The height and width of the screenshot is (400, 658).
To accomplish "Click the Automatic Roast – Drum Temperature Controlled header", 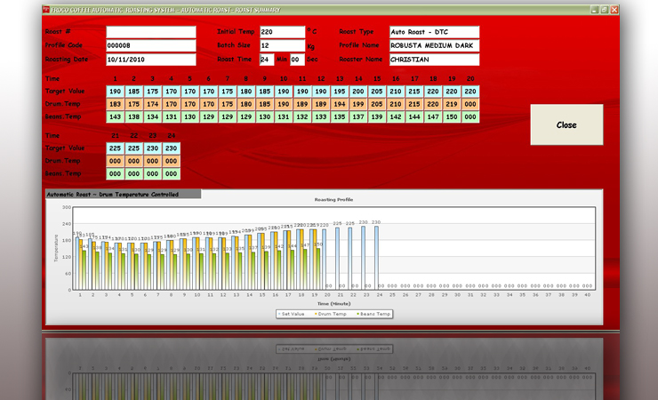I will click(123, 194).
